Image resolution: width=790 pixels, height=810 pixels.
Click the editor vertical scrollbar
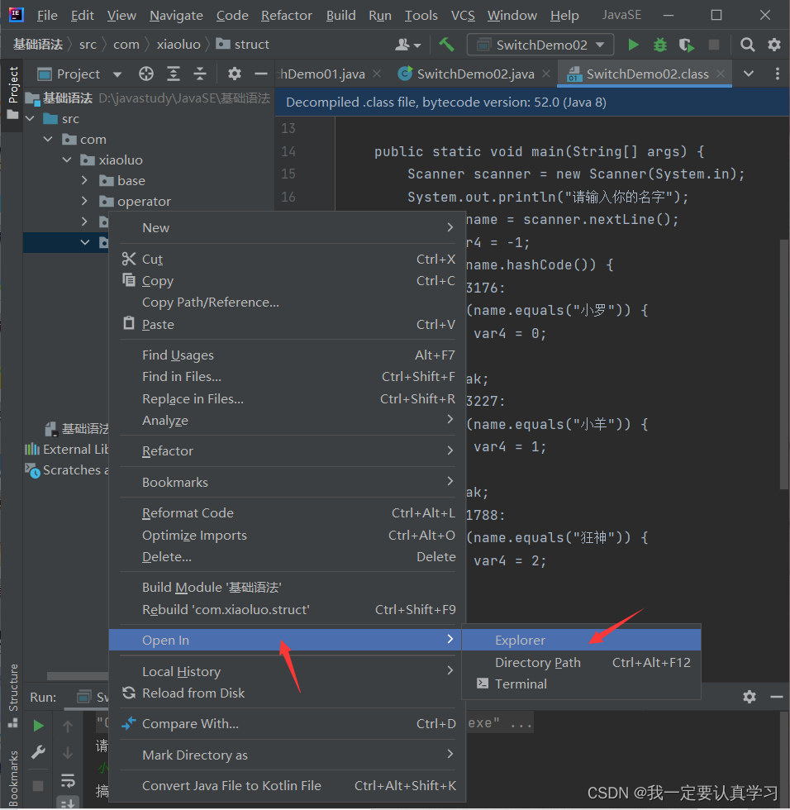(784, 363)
